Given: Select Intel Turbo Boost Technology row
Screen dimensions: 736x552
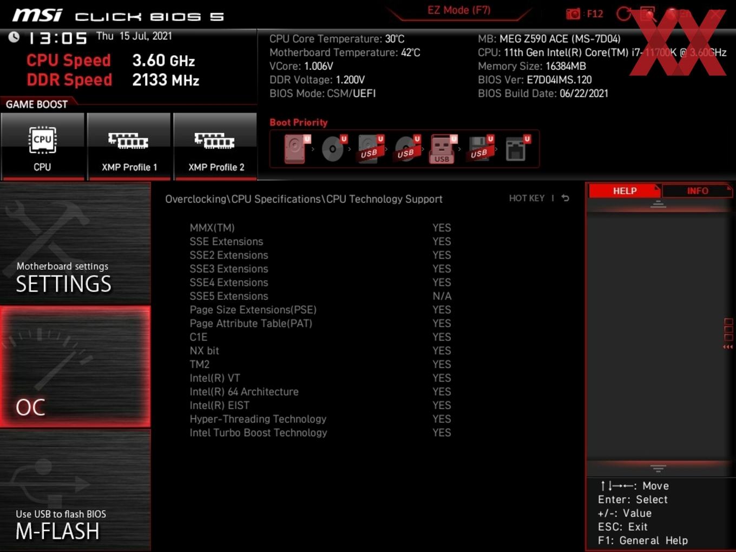Looking at the screenshot, I should (x=320, y=433).
